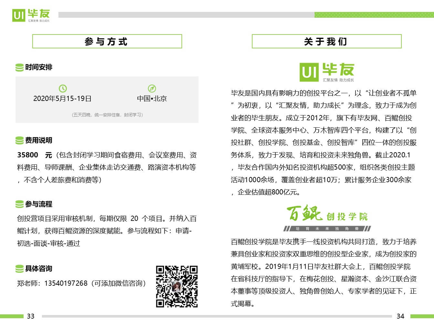Image resolution: width=434 pixels, height=325 pixels.
Task: Click the 百鲲创投学院 logo
Action: pos(327,218)
